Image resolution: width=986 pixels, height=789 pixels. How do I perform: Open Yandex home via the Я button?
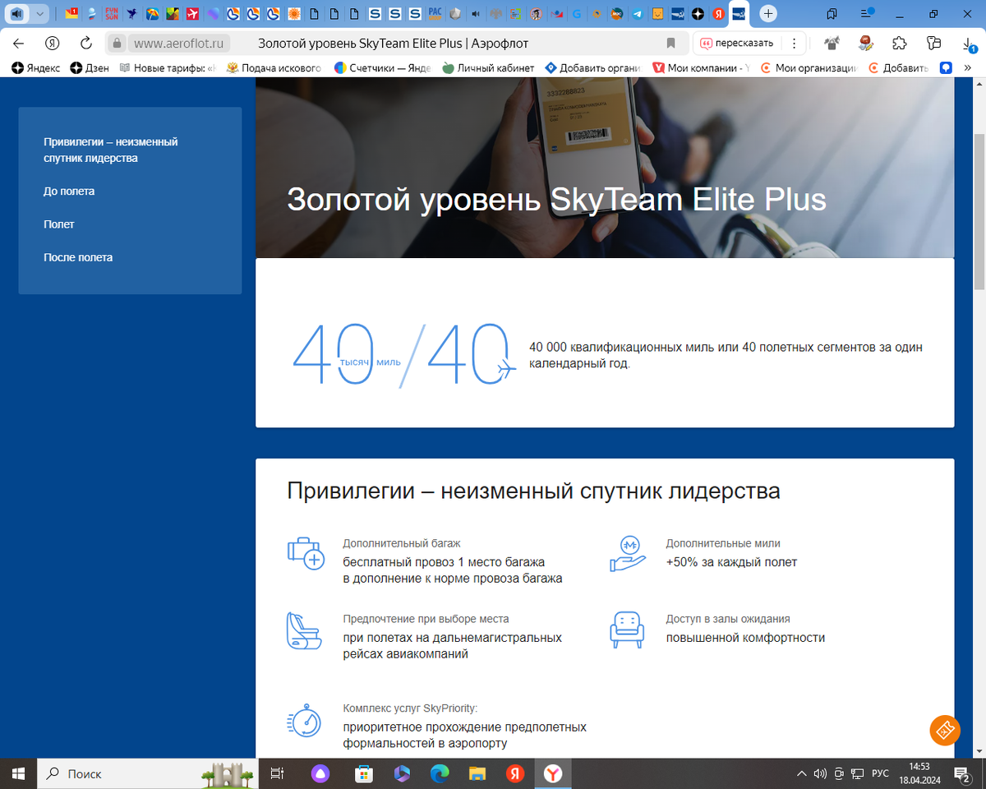pos(53,44)
